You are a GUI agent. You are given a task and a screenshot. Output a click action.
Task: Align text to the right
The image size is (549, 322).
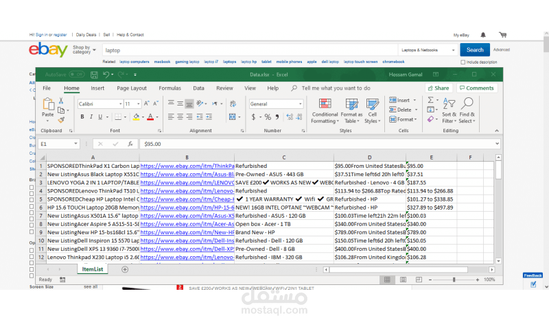point(189,116)
